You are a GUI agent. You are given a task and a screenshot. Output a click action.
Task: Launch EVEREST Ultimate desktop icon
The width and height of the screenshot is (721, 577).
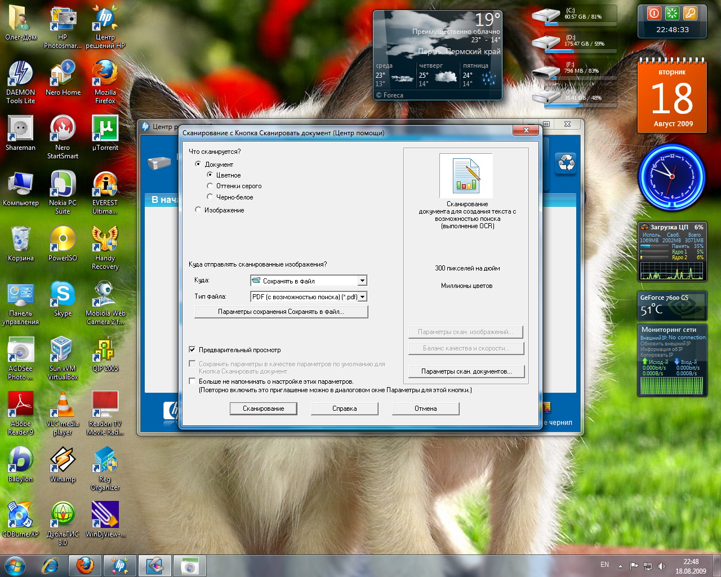(105, 193)
